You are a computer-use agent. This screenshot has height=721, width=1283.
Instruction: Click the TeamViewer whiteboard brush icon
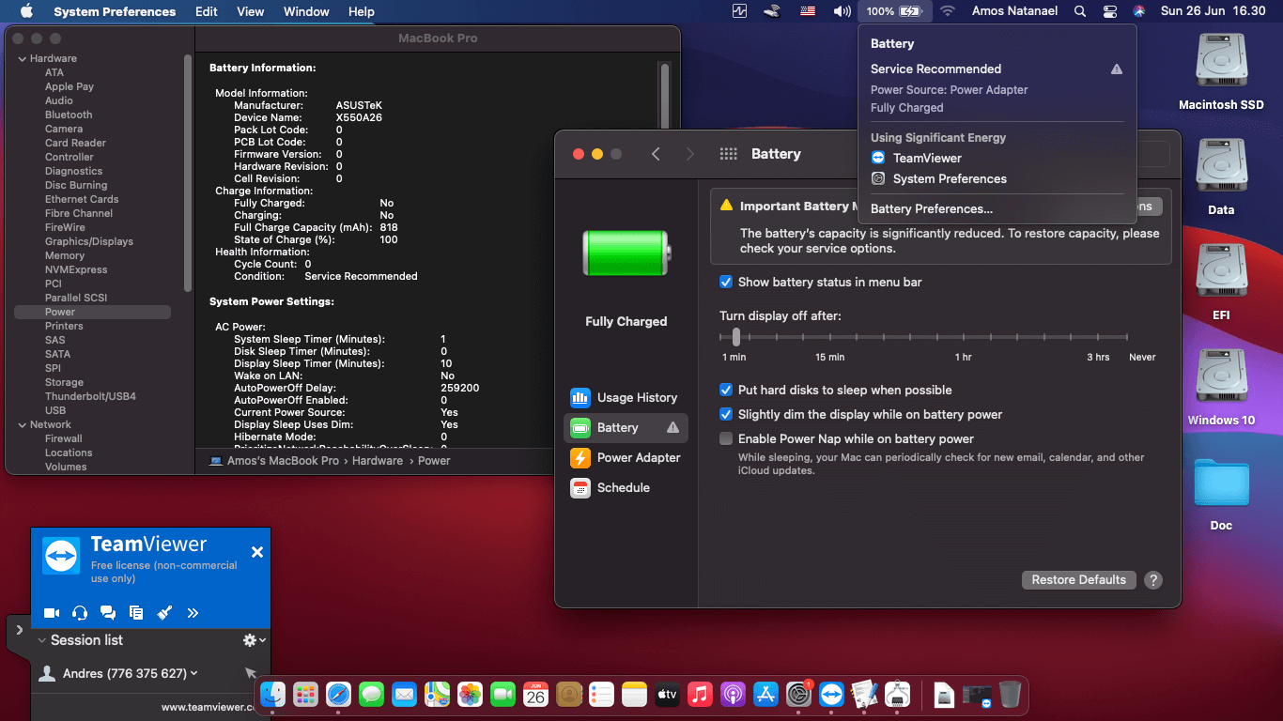coord(164,613)
